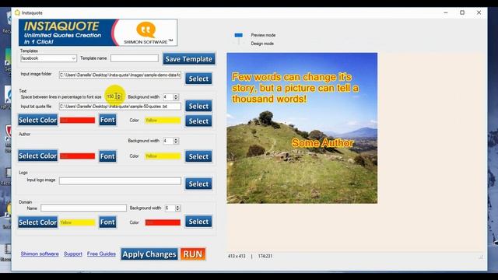Image resolution: width=498 pixels, height=280 pixels.
Task: Click the Apply Changes button
Action: pyautogui.click(x=149, y=254)
